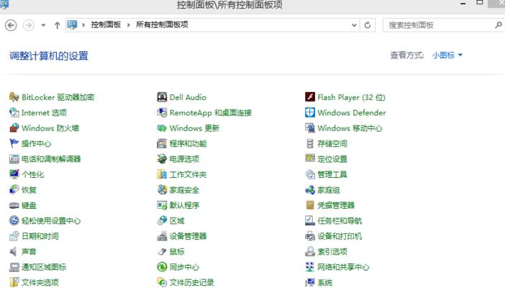Click the 鼠标 mouse icon
Image resolution: width=505 pixels, height=288 pixels.
pos(162,251)
